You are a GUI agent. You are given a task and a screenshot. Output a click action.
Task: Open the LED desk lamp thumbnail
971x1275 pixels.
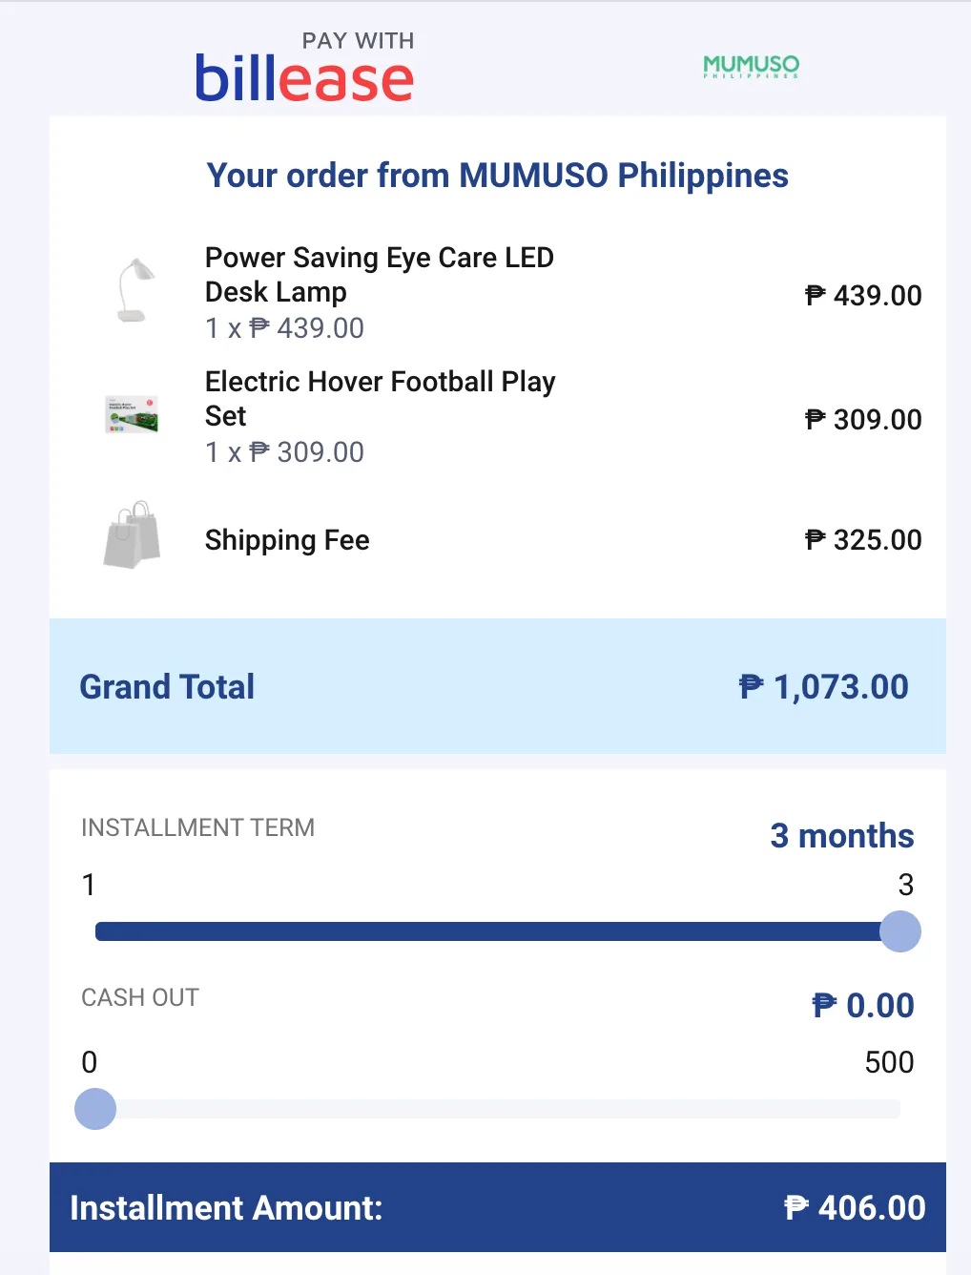coord(134,291)
